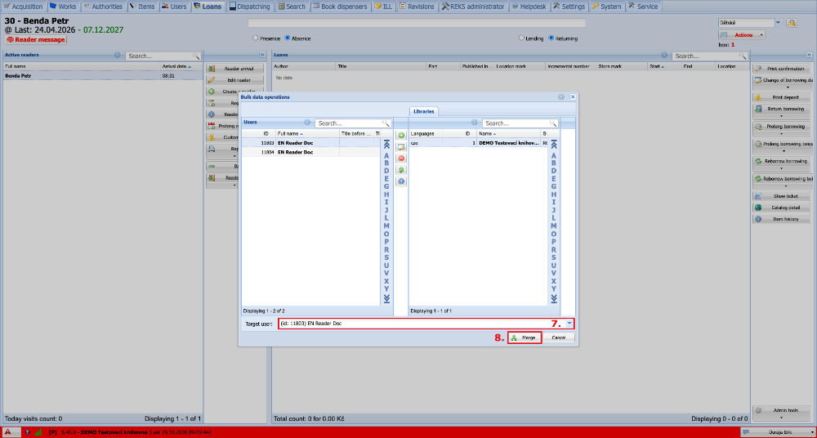Select the Presence radio button
Viewport: 817px width, 438px height.
(255, 38)
